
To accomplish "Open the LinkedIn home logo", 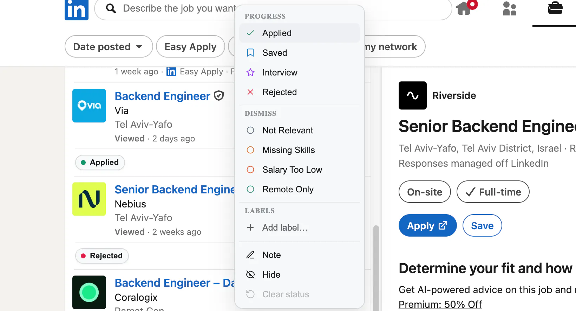I will tap(77, 10).
